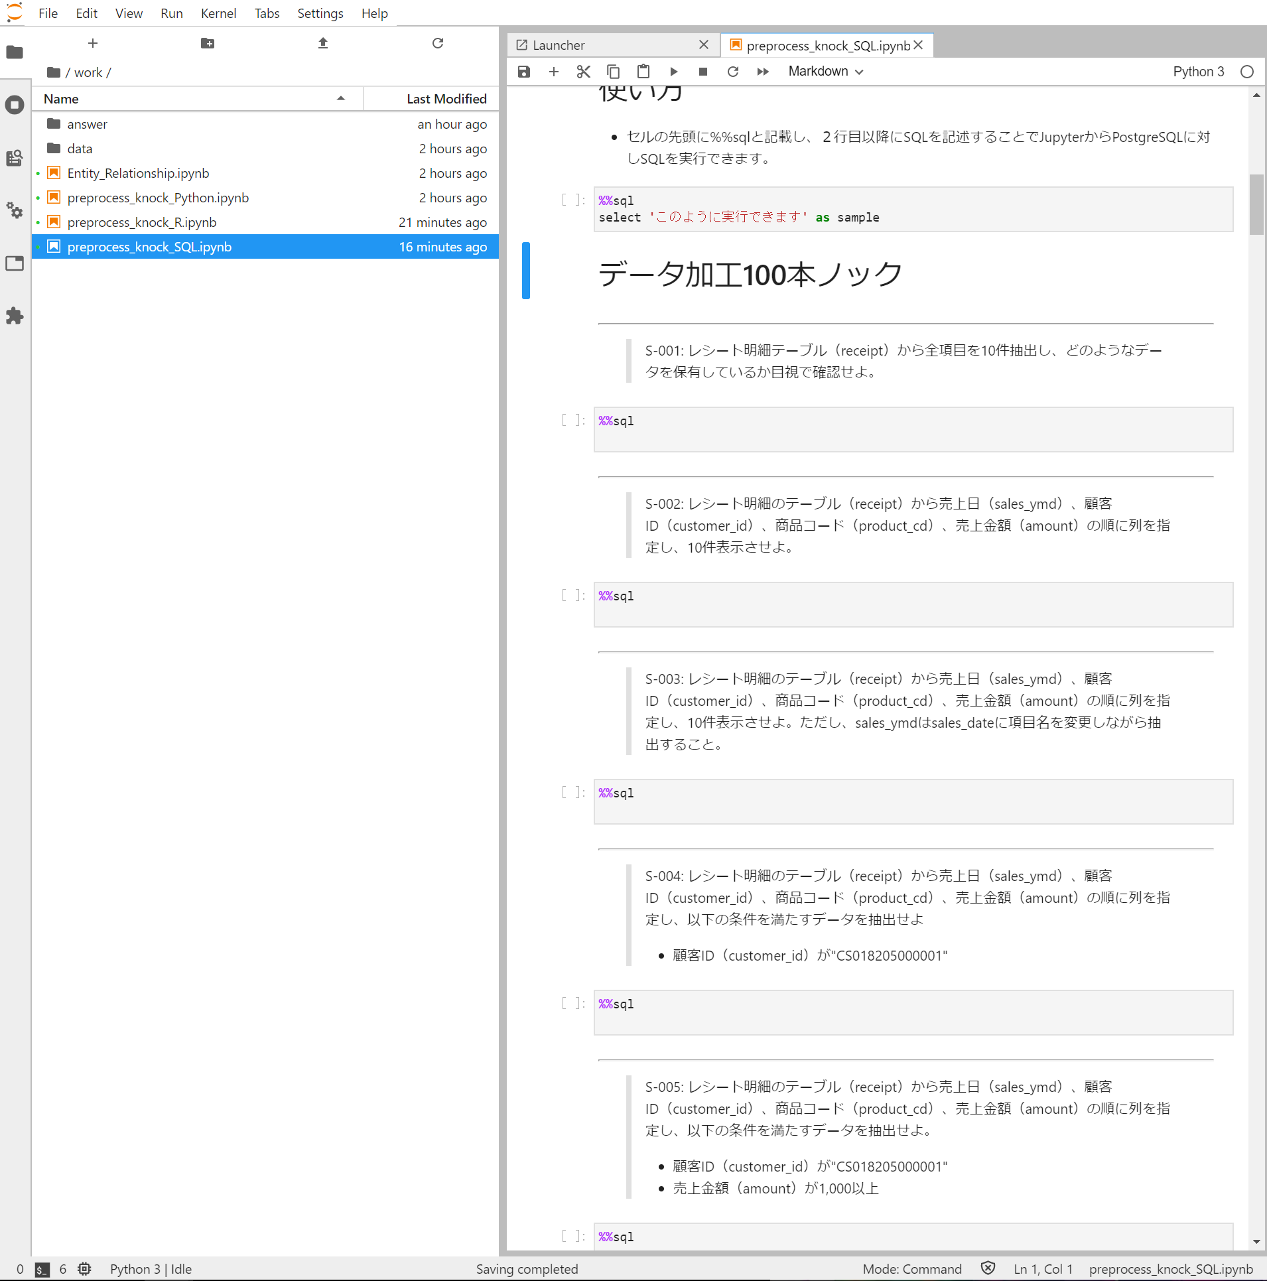Screen dimensions: 1267x1281
Task: Save the notebook with the disk icon
Action: click(524, 72)
